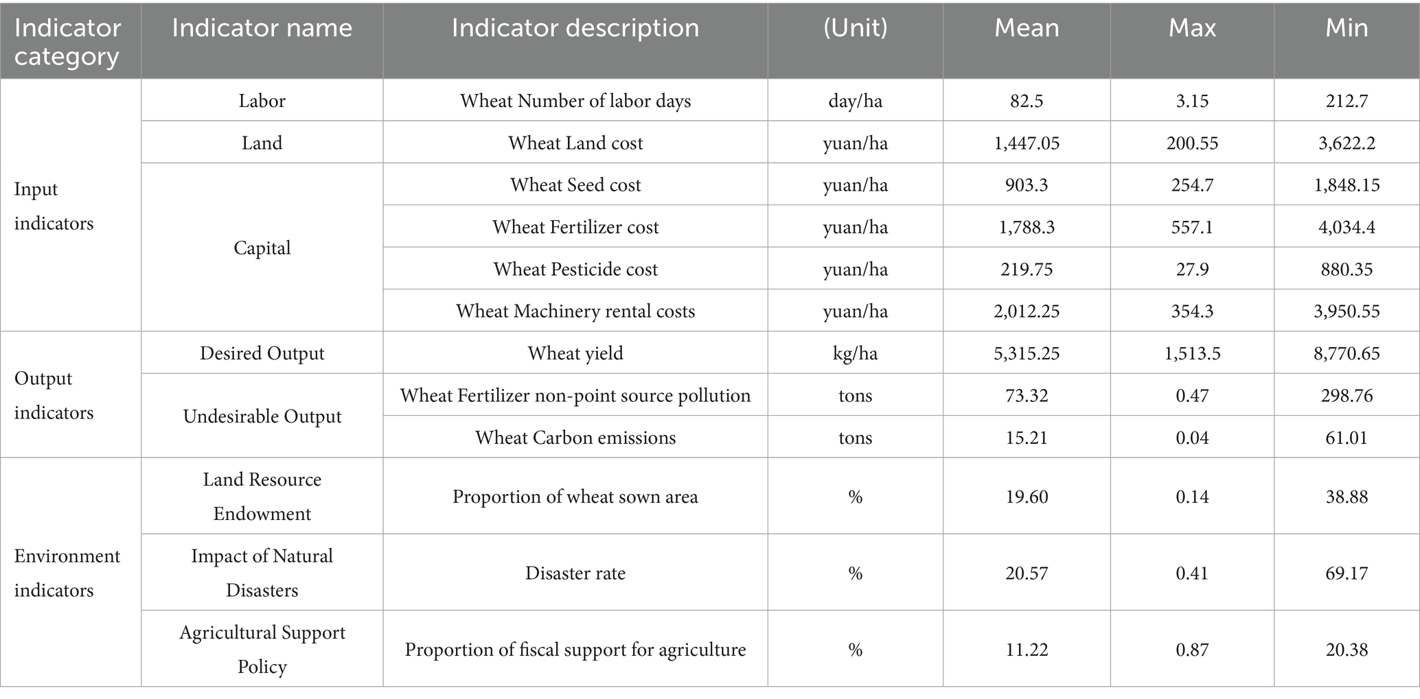Select the Disaster rate description cell
The width and height of the screenshot is (1420, 699).
[575, 573]
